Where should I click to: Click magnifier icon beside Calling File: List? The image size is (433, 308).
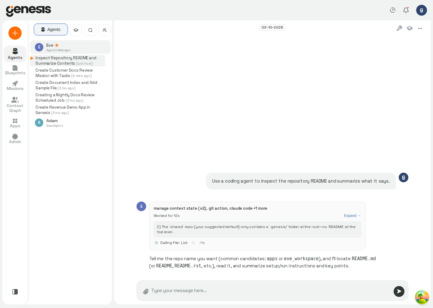[193, 243]
